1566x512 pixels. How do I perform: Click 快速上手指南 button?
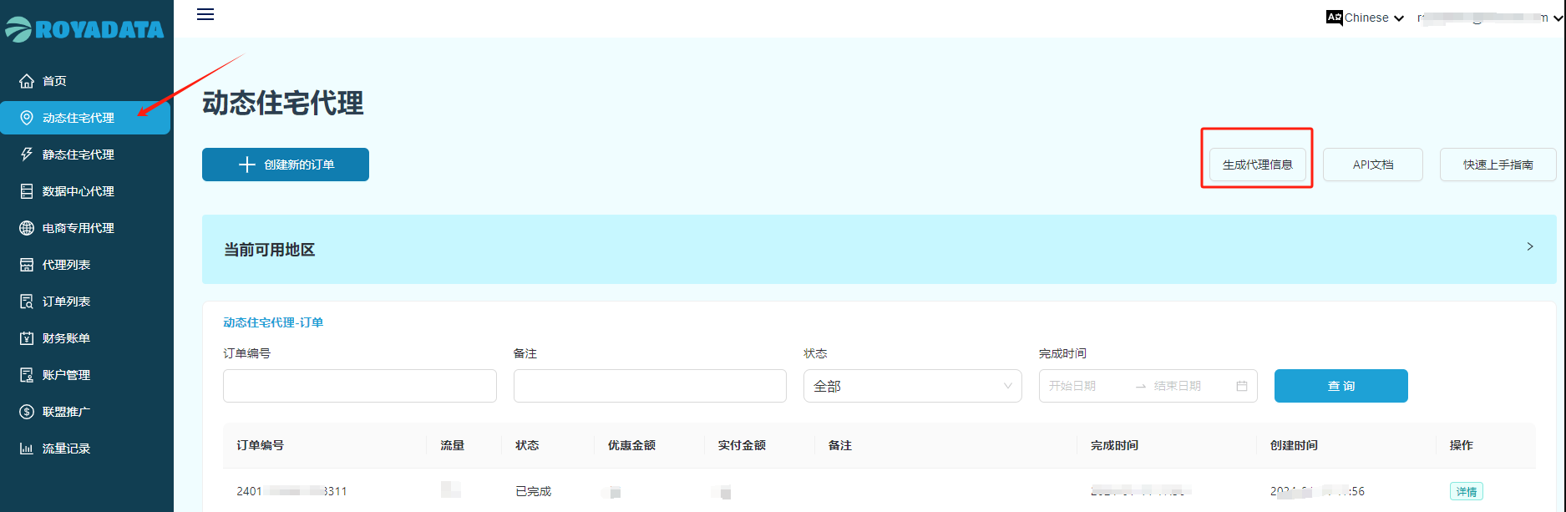coord(1498,165)
